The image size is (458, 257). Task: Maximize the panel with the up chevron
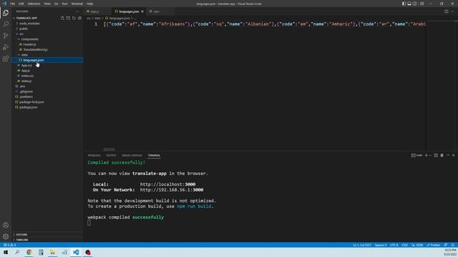[448, 156]
